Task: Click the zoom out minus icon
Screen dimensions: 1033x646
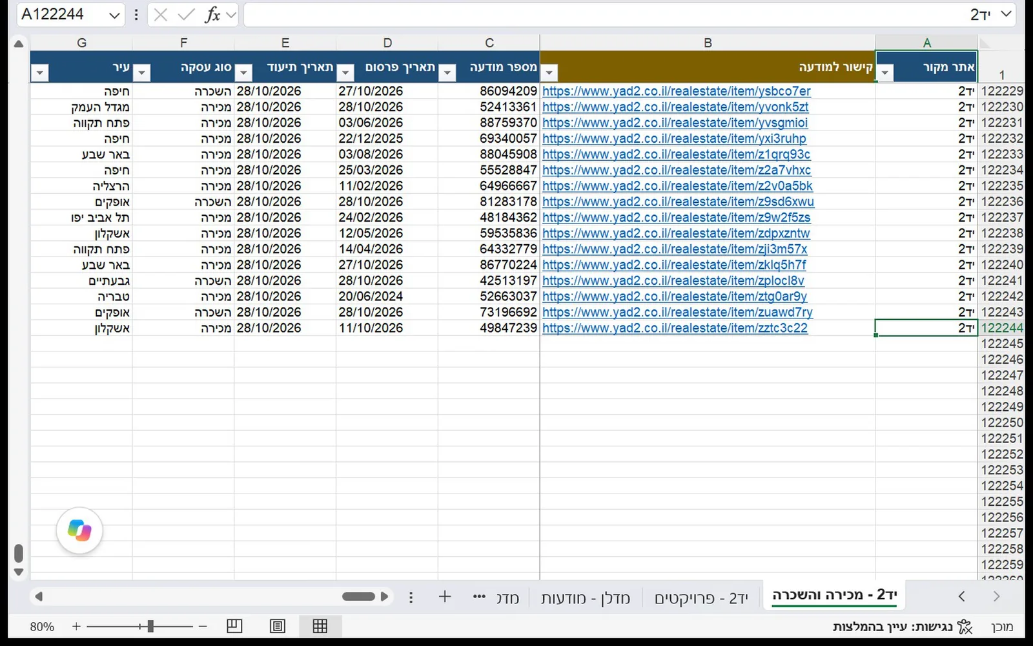Action: coord(203,626)
